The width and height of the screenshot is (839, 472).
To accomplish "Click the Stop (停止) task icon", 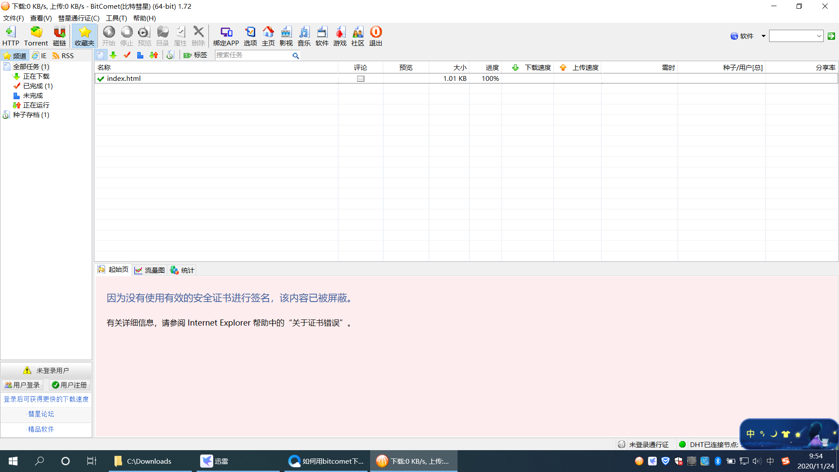I will 126,36.
